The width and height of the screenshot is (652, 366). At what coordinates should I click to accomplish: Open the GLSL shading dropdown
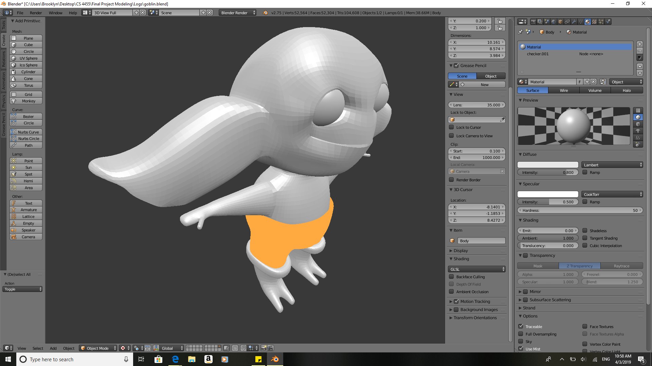[477, 269]
